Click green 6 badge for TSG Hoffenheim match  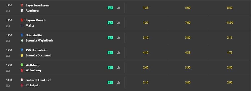110,53
